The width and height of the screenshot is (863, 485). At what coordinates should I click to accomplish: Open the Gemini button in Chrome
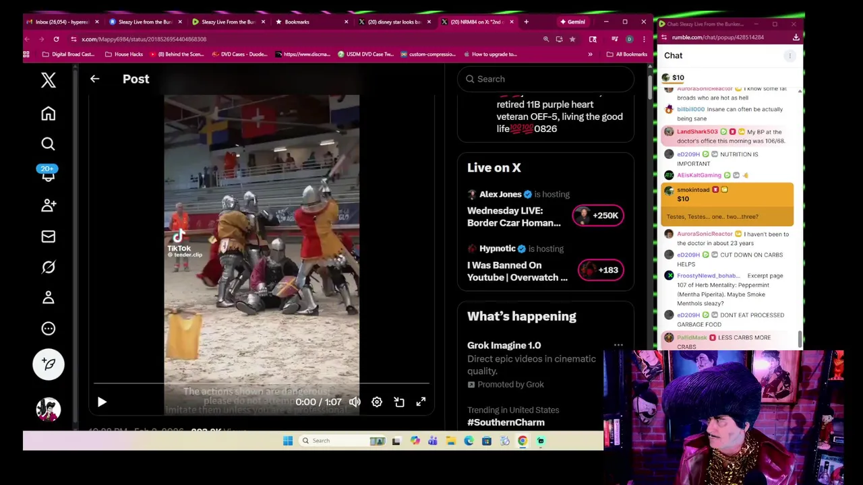[x=572, y=22]
